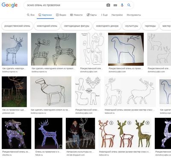Click caption under the blue marker deer drawing
This screenshot has height=158, width=171.
125,70
